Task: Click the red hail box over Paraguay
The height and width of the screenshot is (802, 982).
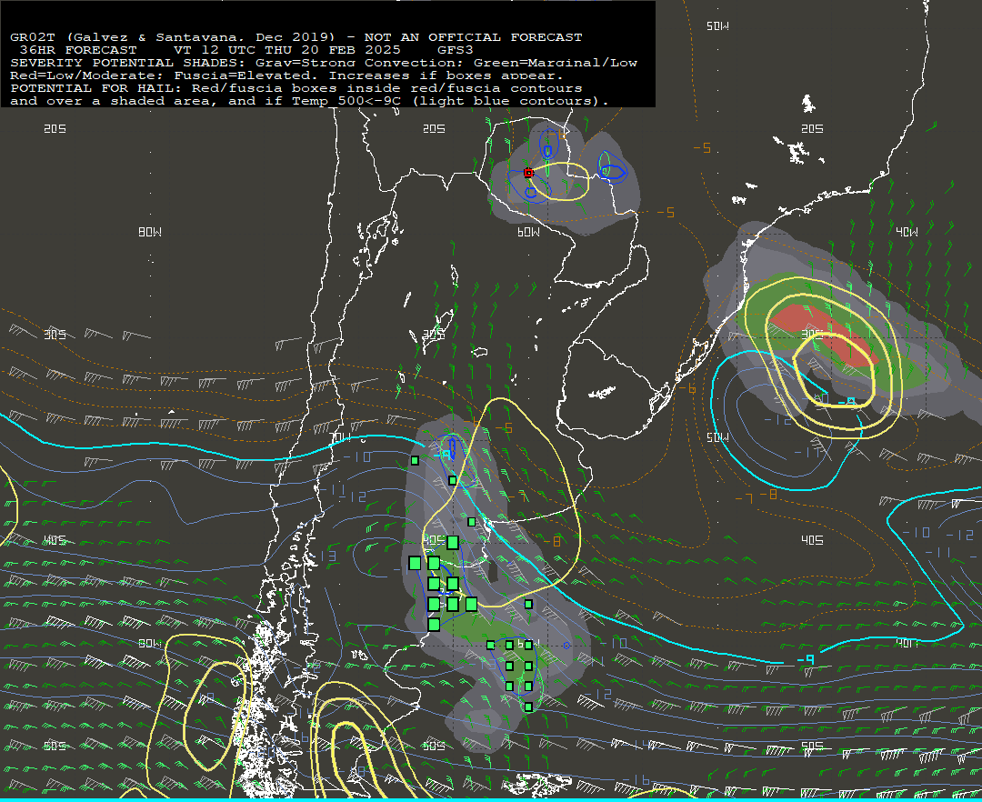Action: tap(528, 173)
